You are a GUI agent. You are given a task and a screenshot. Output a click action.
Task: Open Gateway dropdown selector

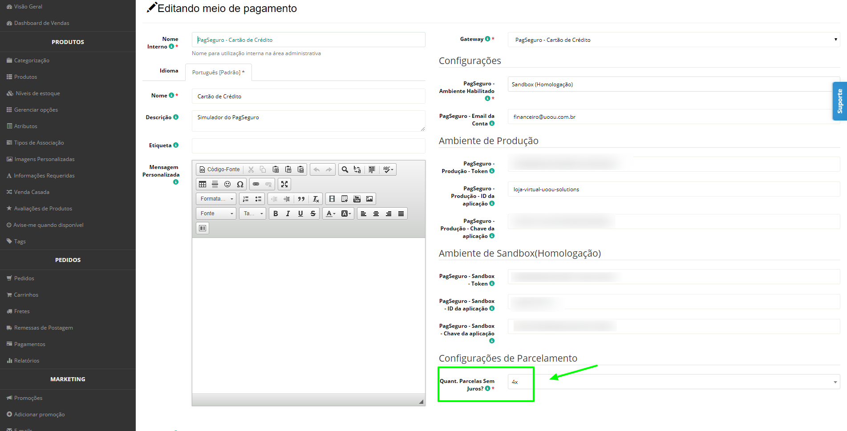click(674, 40)
